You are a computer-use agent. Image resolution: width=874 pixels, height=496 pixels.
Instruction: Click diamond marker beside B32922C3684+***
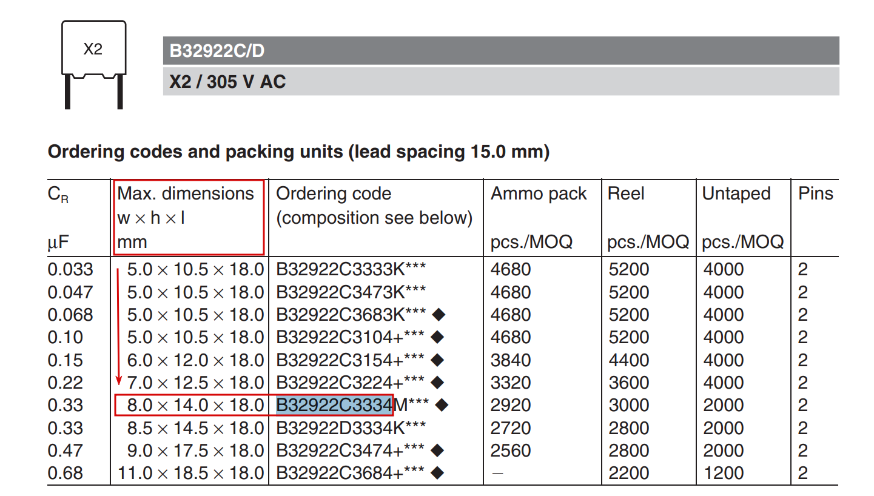coord(438,473)
